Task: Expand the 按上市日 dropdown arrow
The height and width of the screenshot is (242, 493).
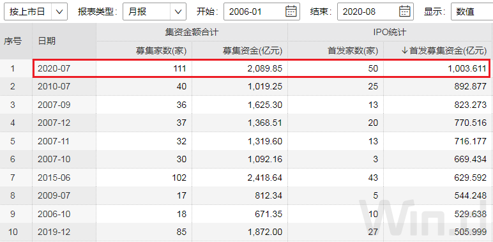Action: 59,11
